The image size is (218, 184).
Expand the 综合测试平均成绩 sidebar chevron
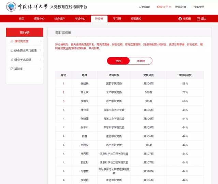(x=41, y=51)
